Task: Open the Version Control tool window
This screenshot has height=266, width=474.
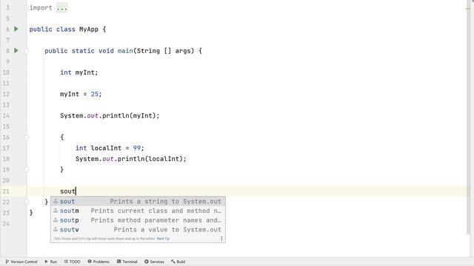Action: (21, 262)
